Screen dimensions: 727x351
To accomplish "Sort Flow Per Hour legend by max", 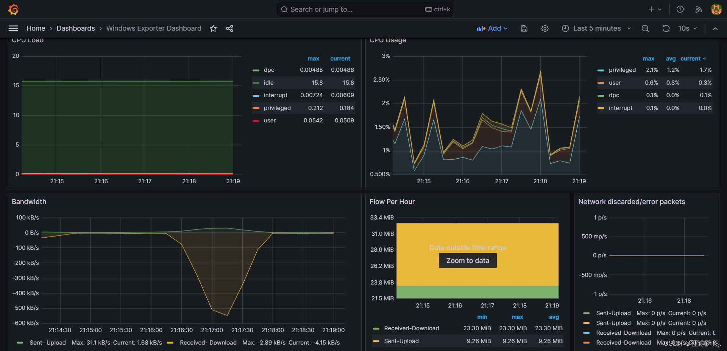I will click(x=517, y=317).
